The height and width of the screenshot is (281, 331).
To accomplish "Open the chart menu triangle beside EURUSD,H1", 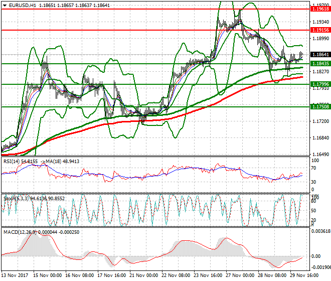I will 5,6.
